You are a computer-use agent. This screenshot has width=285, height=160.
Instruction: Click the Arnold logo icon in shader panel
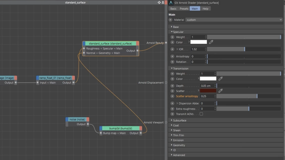(171, 2)
